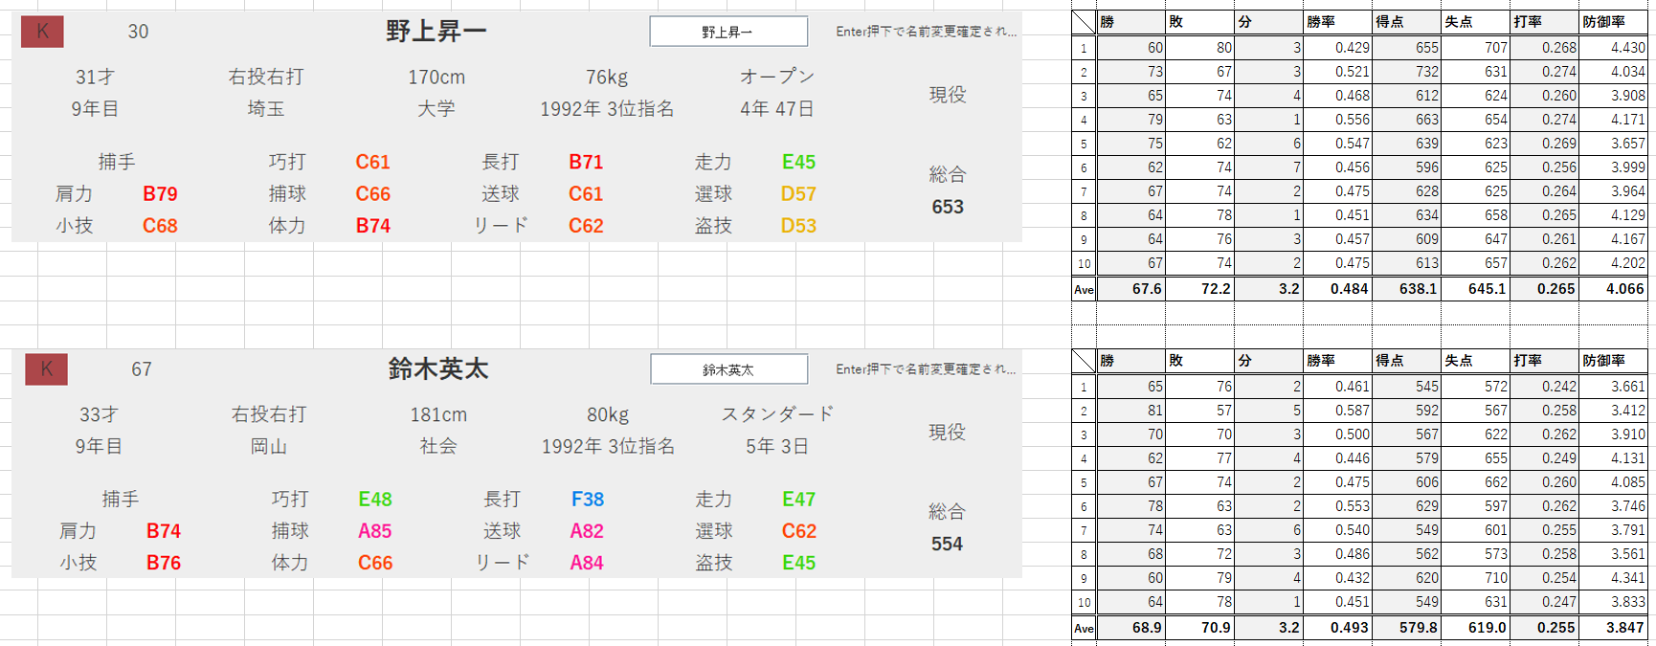Click 鈴木英太's 巧打 rating E48

click(375, 500)
